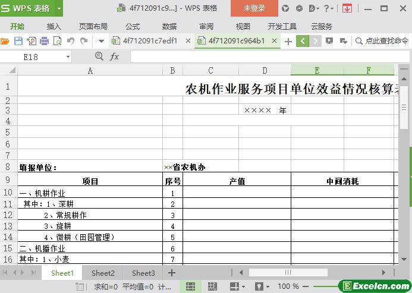Click into the formula bar input
Screen dimensions: 412x293
[270, 57]
